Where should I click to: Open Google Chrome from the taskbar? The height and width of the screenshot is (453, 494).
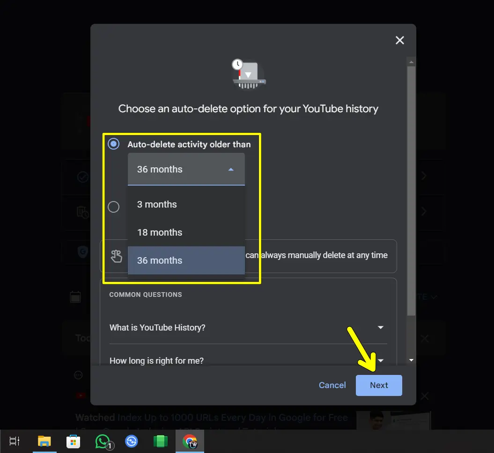[x=190, y=441]
